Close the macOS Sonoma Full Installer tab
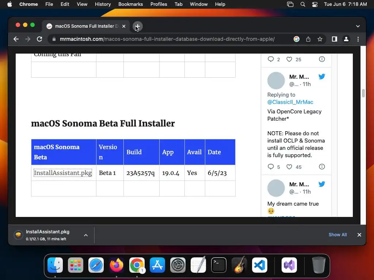The image size is (374, 280). (x=124, y=26)
